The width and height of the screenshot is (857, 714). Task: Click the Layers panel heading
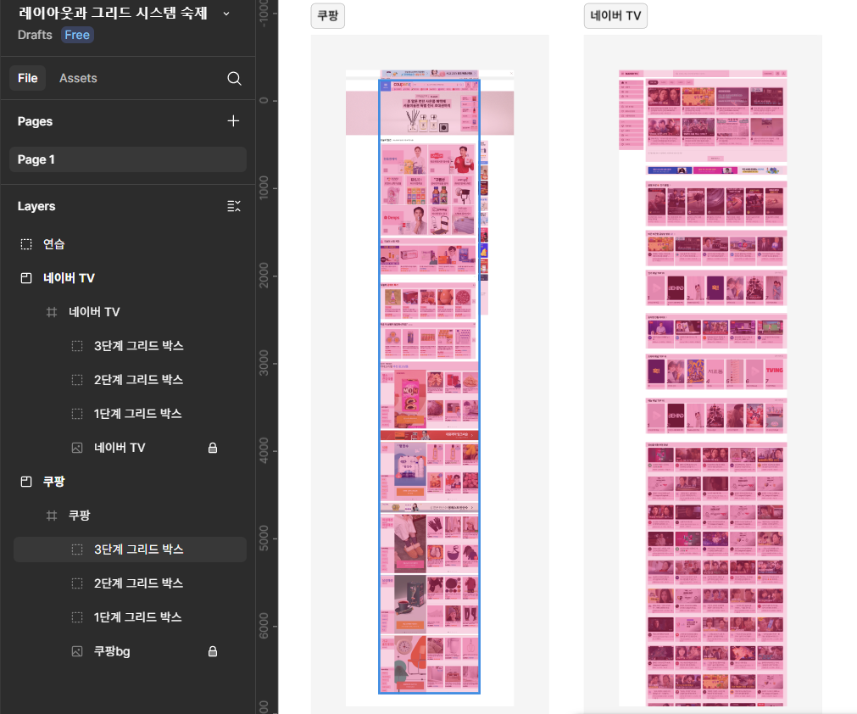pyautogui.click(x=36, y=206)
